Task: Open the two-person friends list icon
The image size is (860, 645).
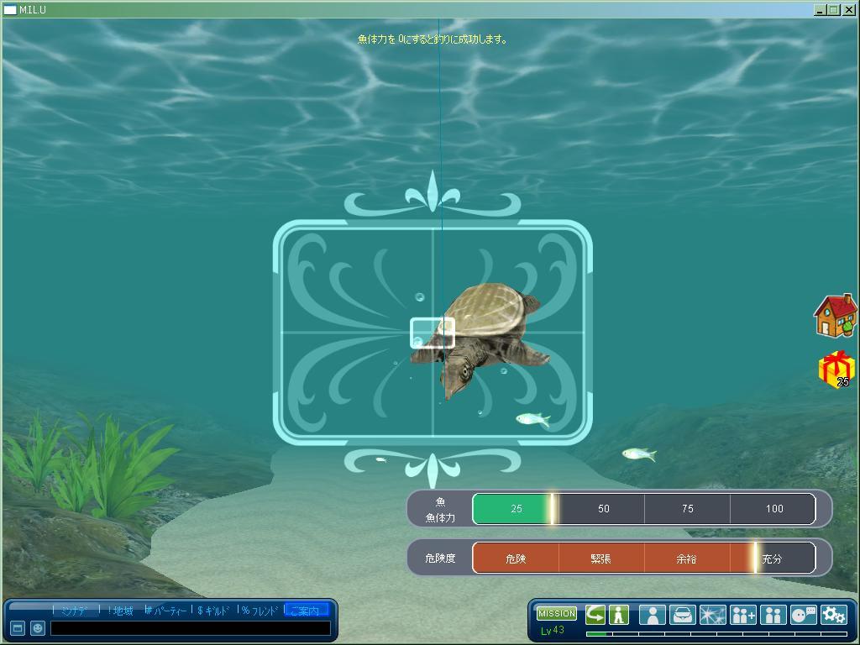Action: [x=773, y=615]
